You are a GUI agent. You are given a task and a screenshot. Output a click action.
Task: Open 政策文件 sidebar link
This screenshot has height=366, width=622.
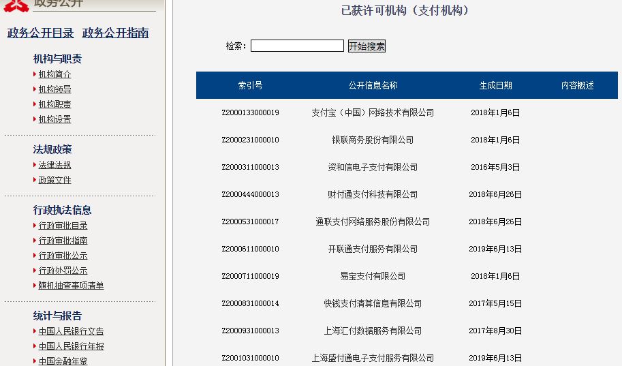(55, 180)
